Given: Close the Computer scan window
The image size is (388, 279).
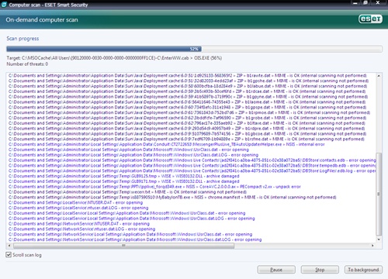Looking at the screenshot, I should click(378, 3).
